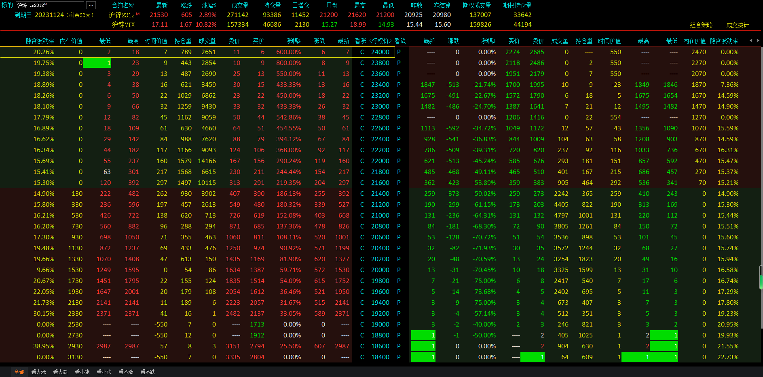The image size is (763, 377).
Task: Click the 10.82% change of 沪锌VIX
Action: click(206, 25)
